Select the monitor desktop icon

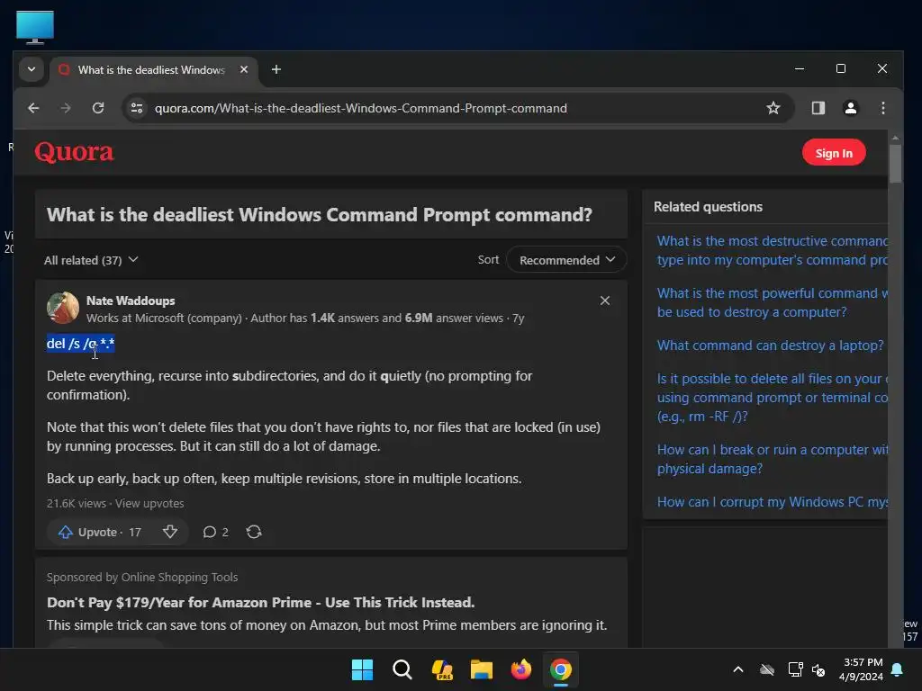[x=35, y=27]
